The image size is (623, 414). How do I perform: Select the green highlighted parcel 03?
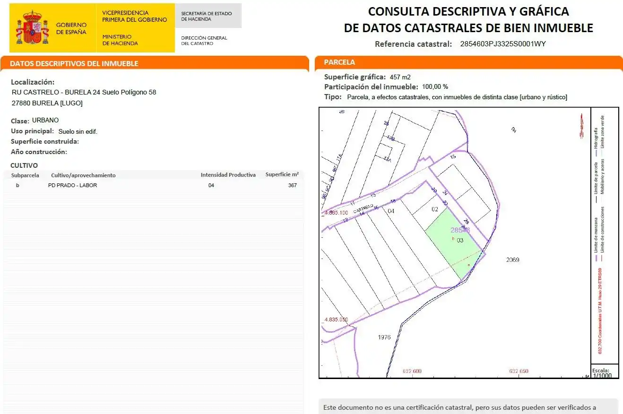[x=455, y=244]
